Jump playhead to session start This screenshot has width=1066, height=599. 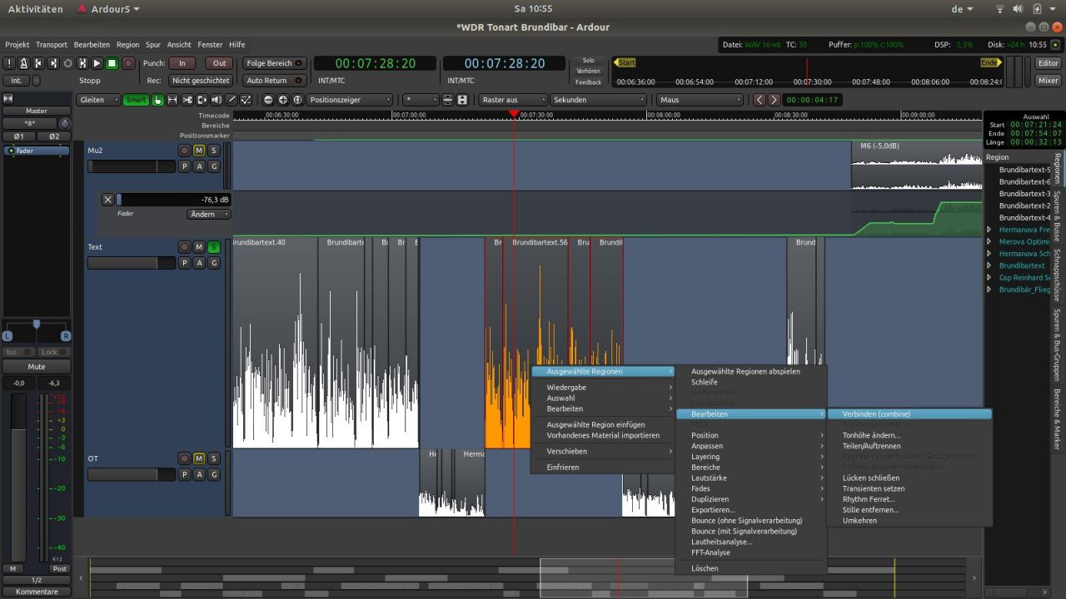pyautogui.click(x=38, y=63)
